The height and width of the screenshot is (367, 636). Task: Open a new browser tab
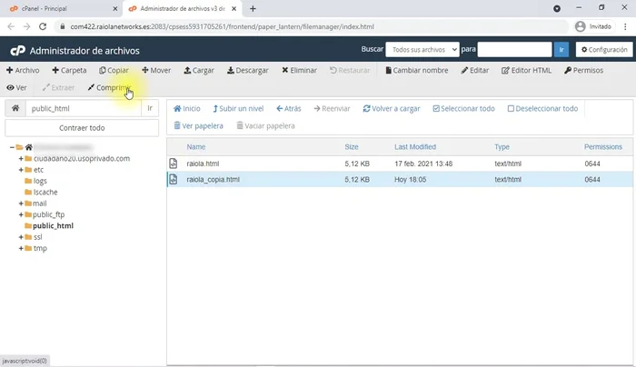click(253, 8)
